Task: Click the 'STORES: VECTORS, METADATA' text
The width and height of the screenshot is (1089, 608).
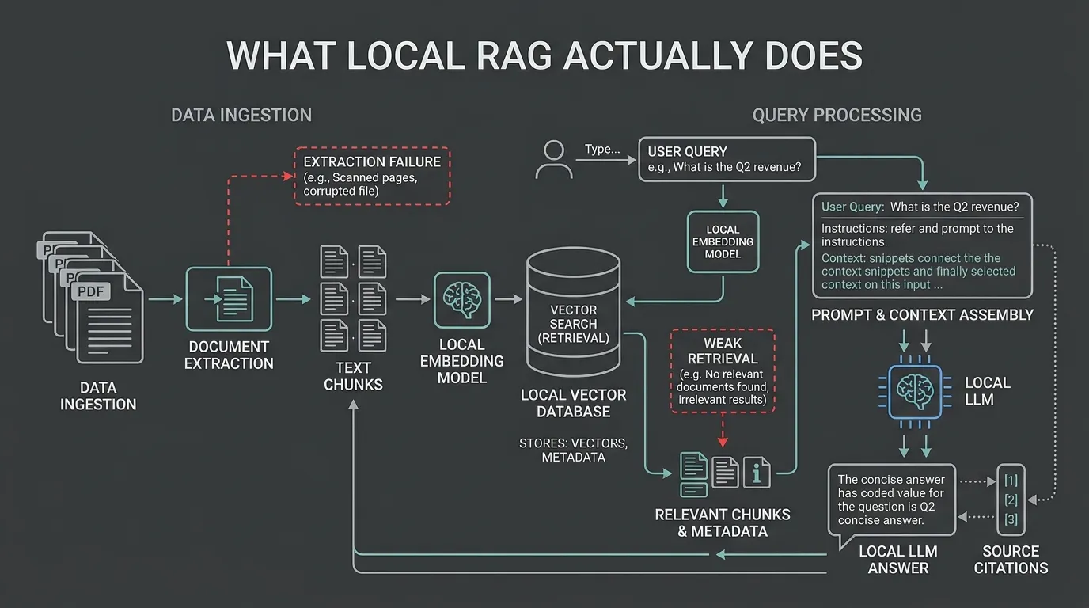Action: [x=573, y=450]
